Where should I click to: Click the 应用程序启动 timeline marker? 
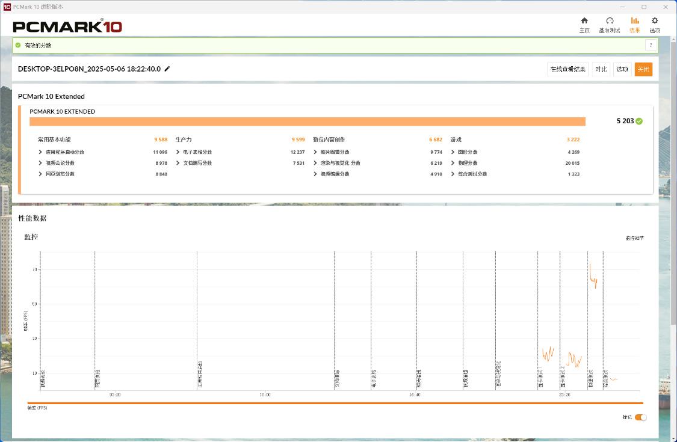200,374
